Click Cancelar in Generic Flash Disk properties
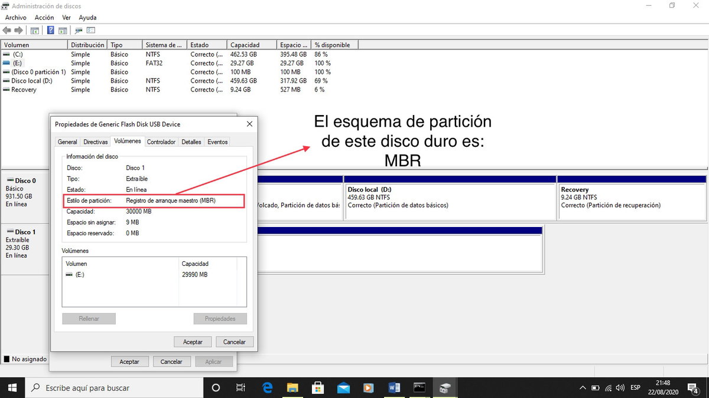 (x=235, y=342)
